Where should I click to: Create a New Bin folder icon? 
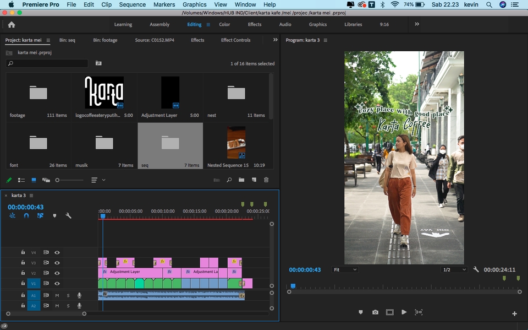(241, 180)
